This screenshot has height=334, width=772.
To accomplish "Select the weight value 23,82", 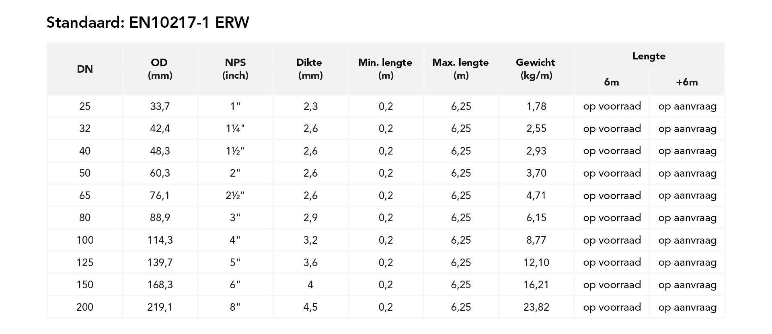I will tap(536, 307).
